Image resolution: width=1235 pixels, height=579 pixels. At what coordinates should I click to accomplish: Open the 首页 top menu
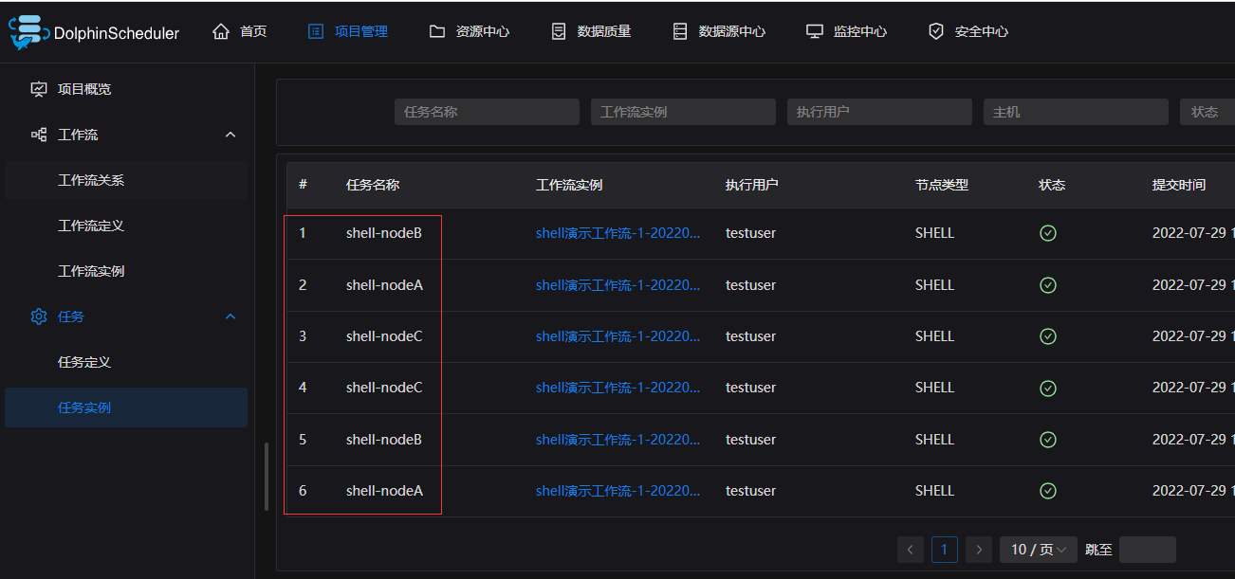click(x=240, y=31)
